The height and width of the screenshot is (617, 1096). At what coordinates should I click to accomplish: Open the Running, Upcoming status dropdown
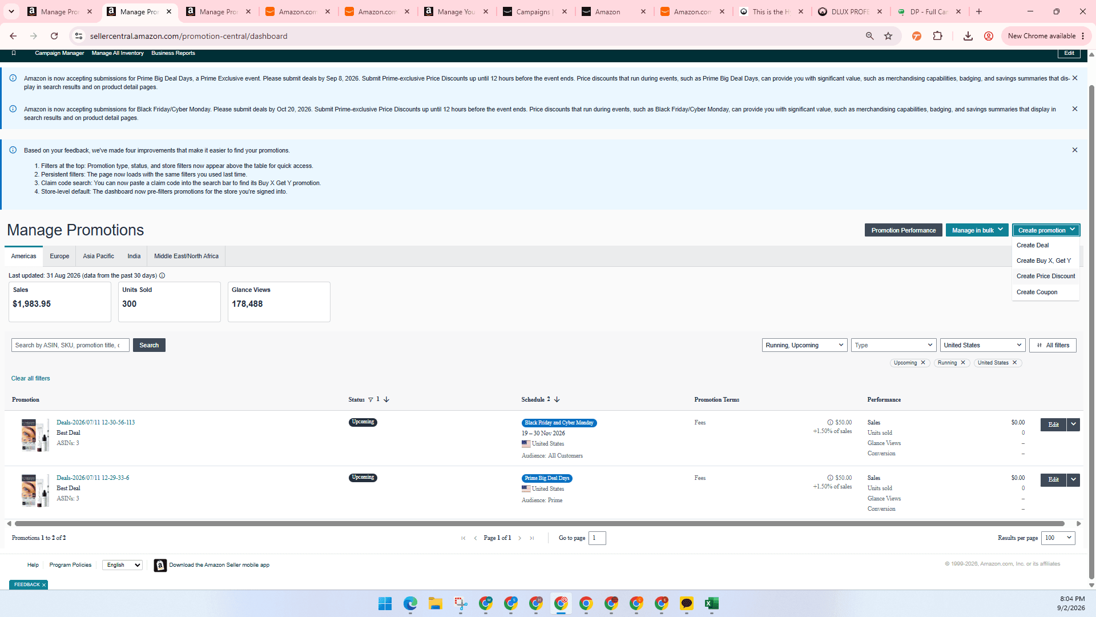point(804,345)
